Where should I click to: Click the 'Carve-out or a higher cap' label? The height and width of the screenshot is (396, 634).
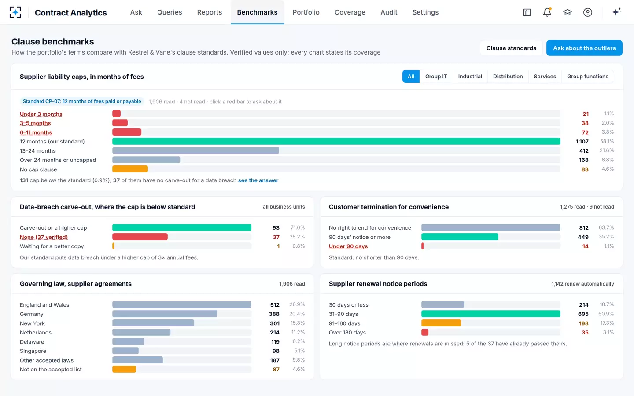click(x=53, y=228)
